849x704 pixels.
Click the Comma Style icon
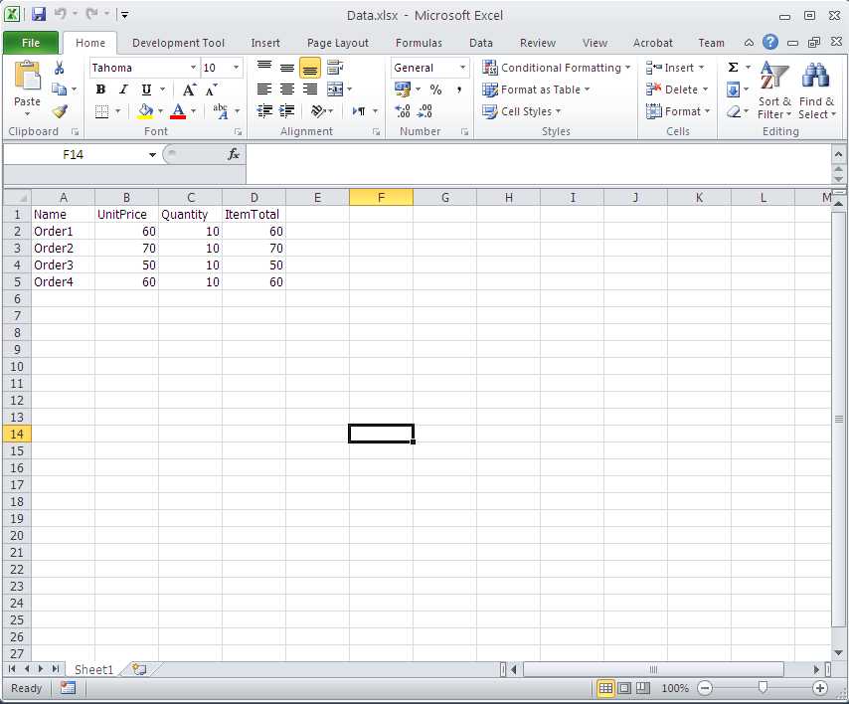[x=458, y=89]
